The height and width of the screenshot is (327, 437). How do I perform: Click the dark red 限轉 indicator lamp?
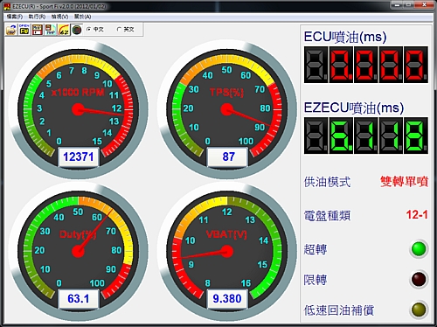click(x=419, y=279)
